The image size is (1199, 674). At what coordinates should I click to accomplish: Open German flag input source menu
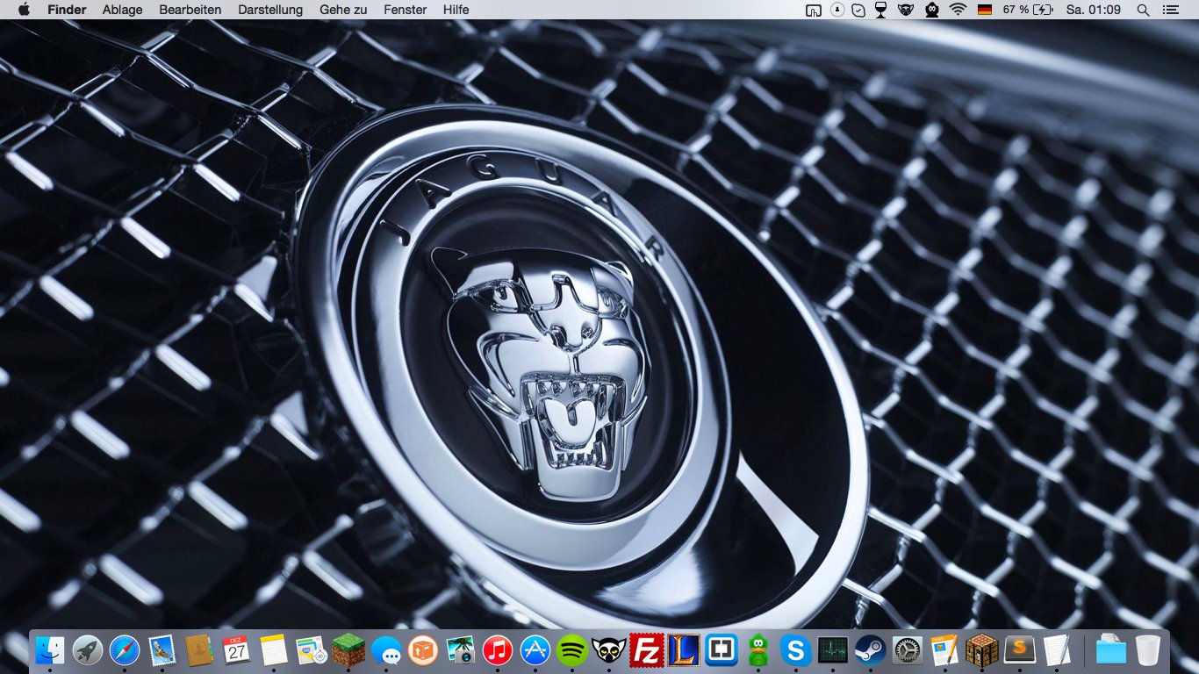(x=984, y=10)
